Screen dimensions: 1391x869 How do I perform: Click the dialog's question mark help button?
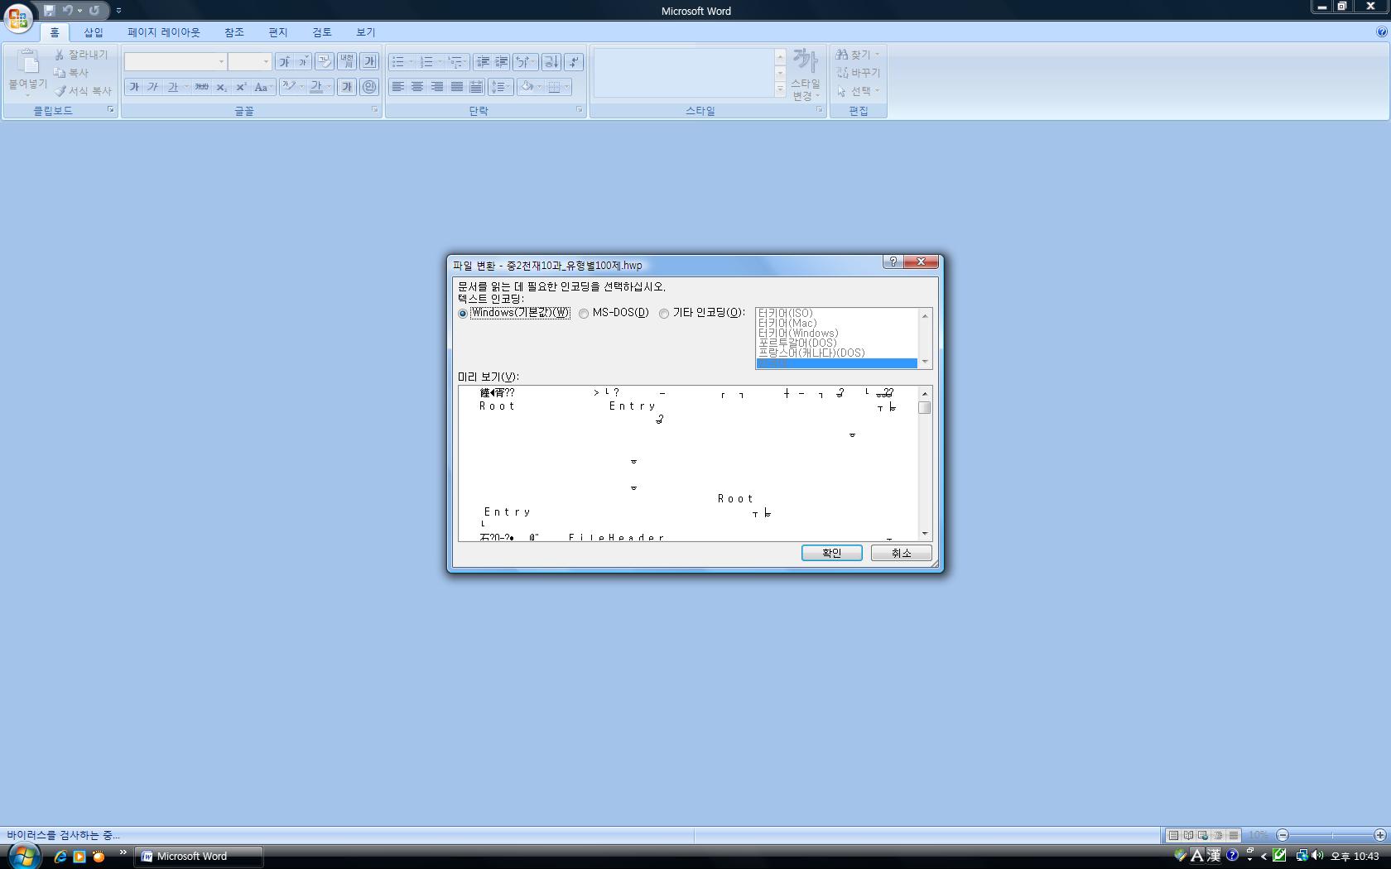coord(893,262)
